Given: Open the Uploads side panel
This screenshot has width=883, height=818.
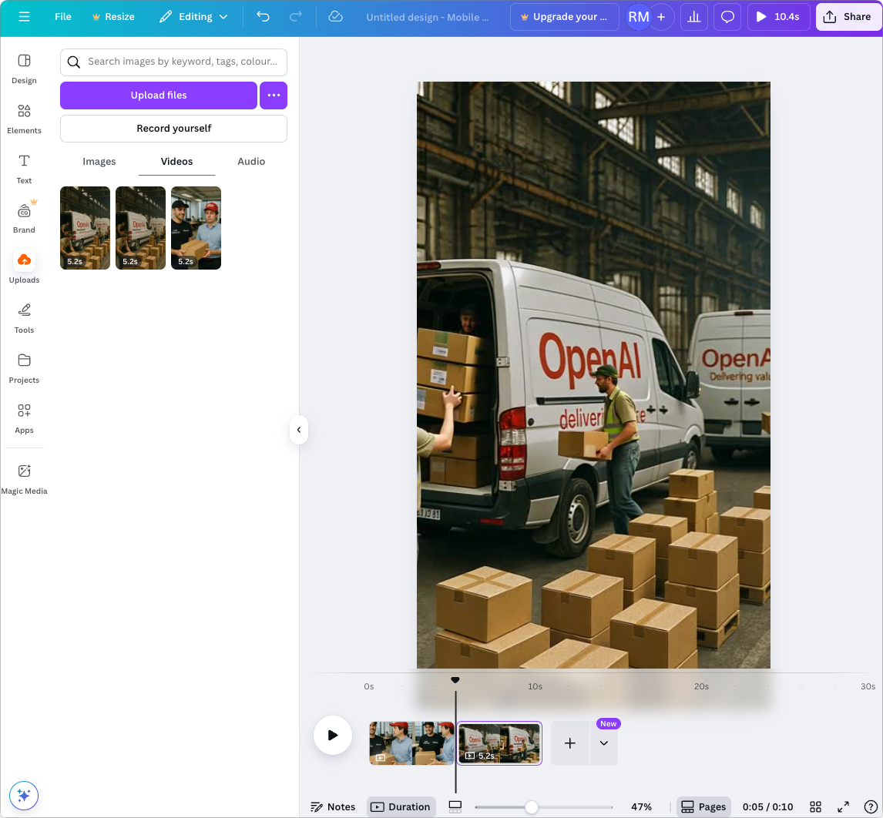Looking at the screenshot, I should [24, 268].
